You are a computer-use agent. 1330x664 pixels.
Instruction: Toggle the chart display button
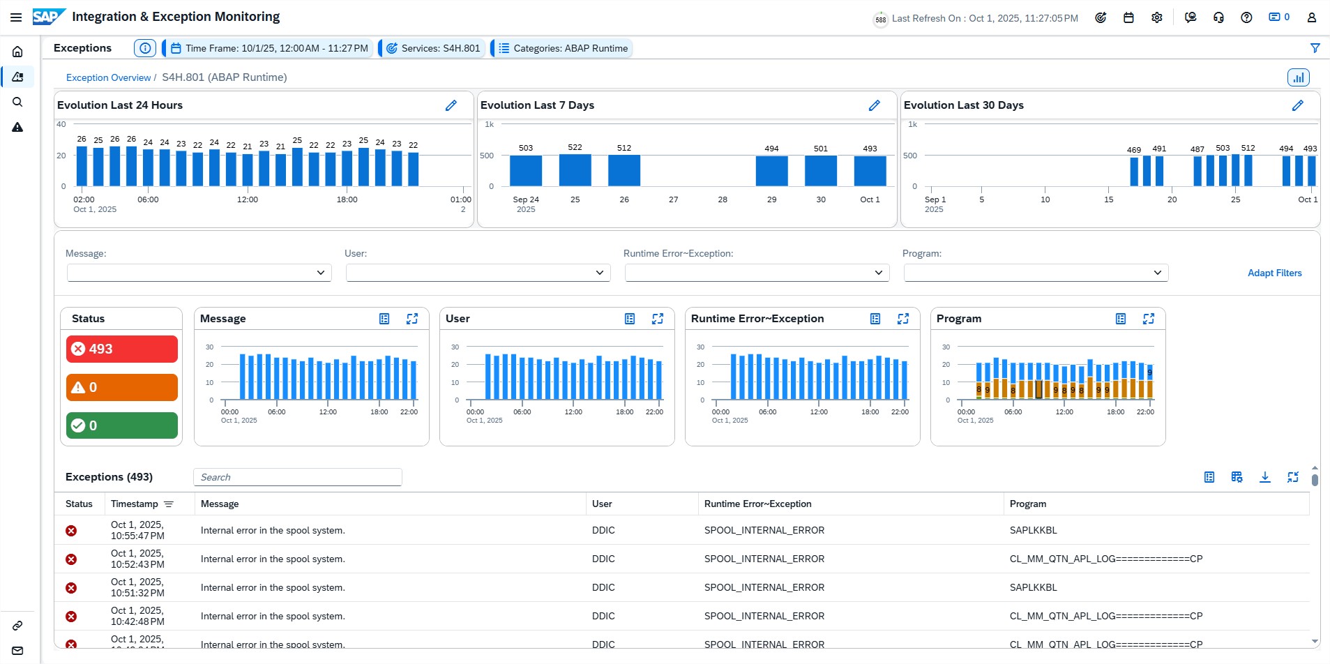(1298, 77)
